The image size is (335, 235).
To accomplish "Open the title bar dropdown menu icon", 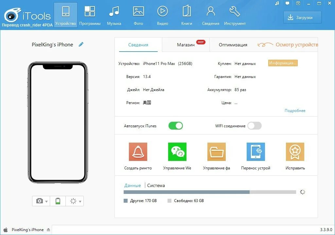I will click(x=298, y=3).
